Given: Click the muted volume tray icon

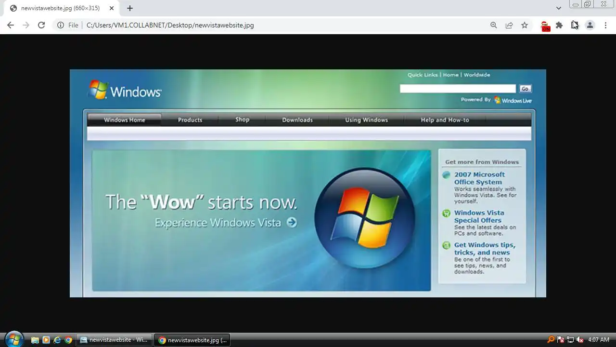Looking at the screenshot, I should [580, 340].
